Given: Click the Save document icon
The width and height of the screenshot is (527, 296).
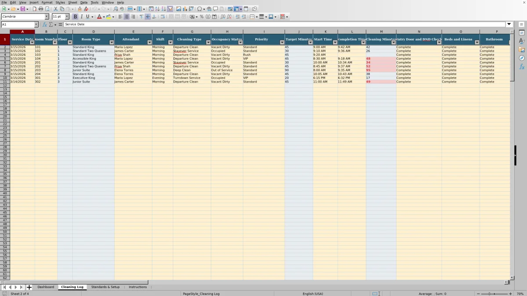Looking at the screenshot, I should pos(22,9).
